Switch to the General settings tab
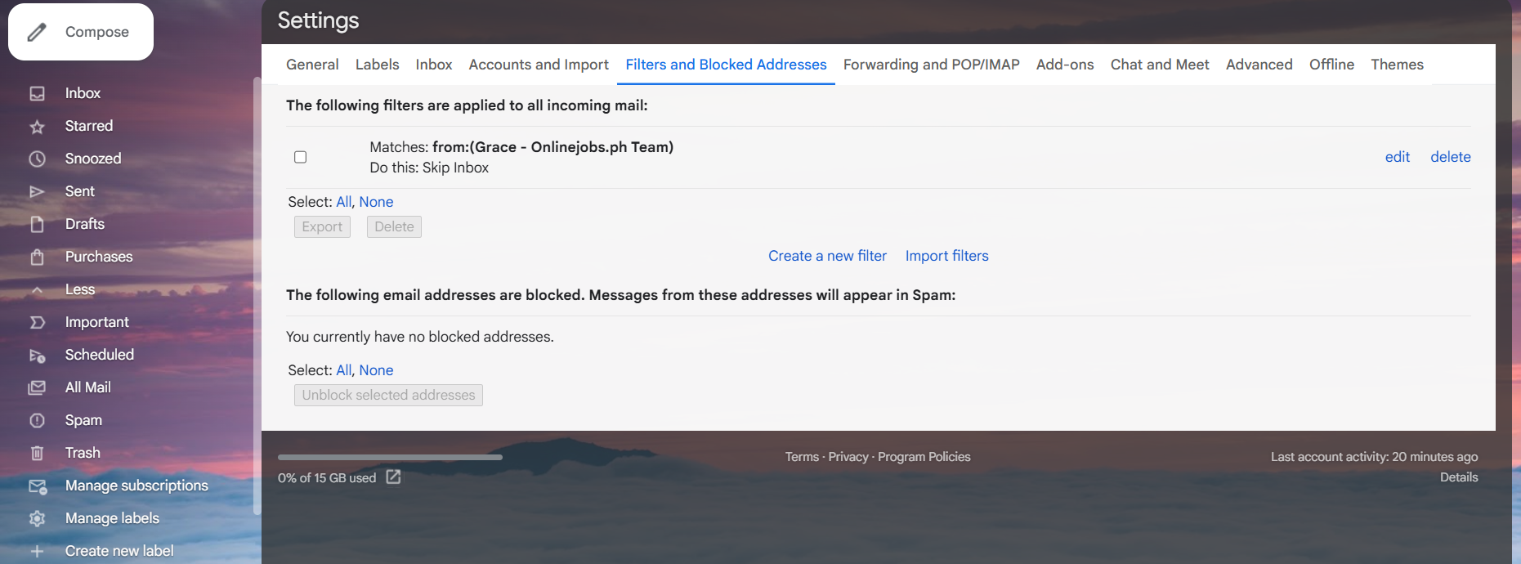This screenshot has height=564, width=1521. click(312, 65)
